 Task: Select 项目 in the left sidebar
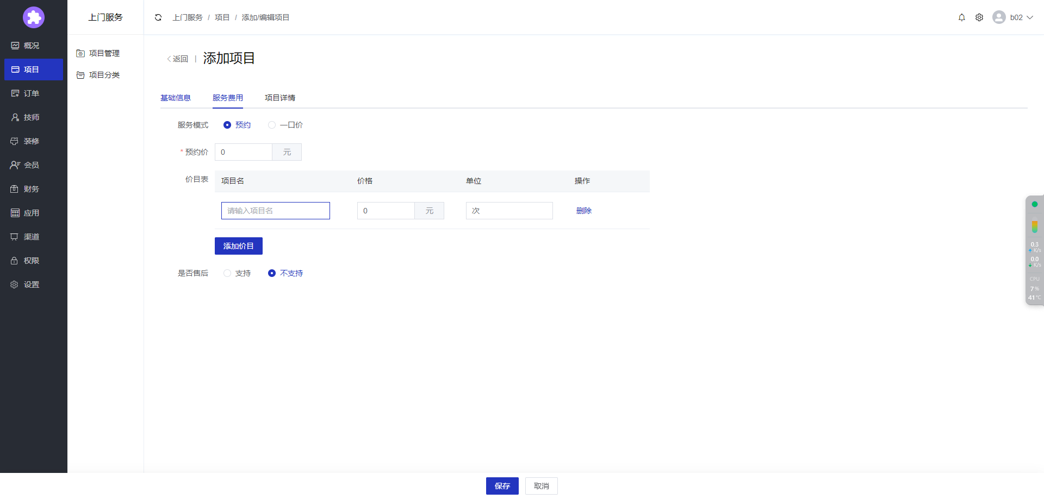(34, 70)
